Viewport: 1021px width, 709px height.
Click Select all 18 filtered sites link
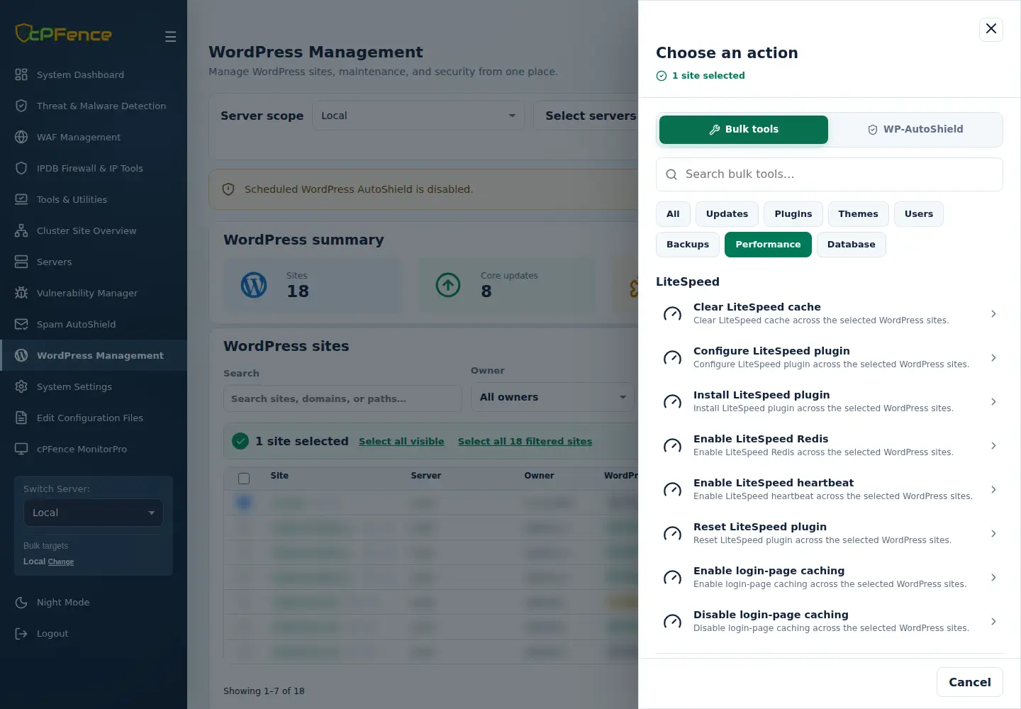pyautogui.click(x=525, y=441)
